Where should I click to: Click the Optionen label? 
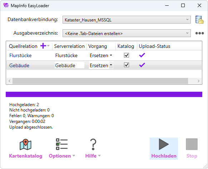pyautogui.click(x=60, y=156)
